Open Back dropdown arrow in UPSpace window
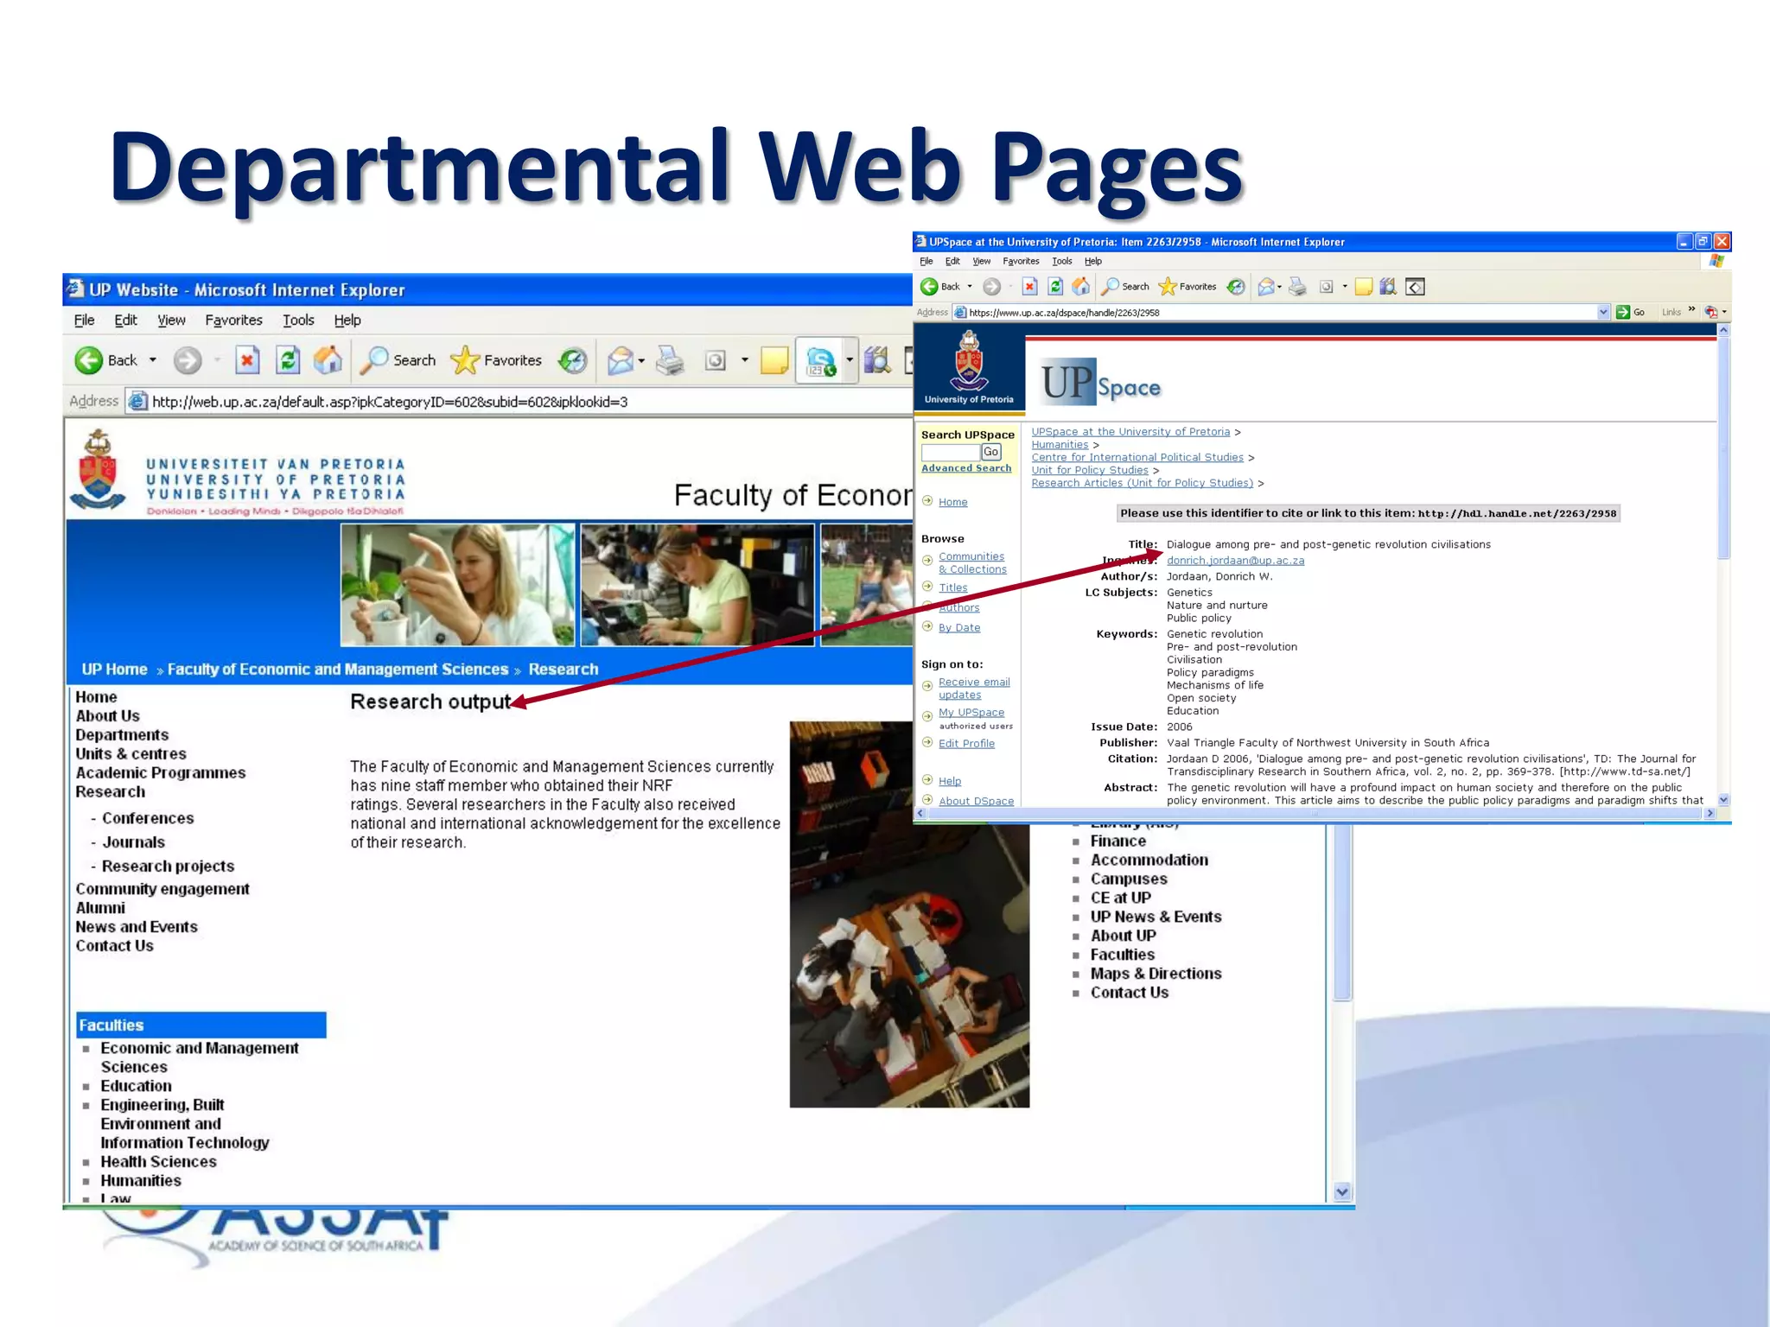Image resolution: width=1770 pixels, height=1327 pixels. (x=970, y=287)
